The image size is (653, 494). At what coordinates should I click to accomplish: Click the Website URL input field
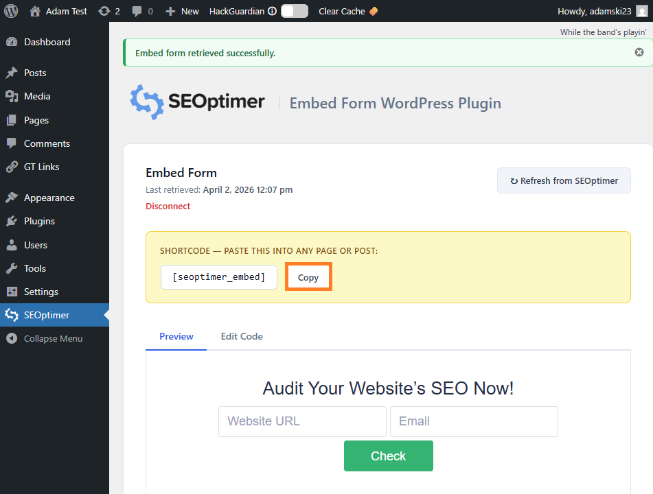click(x=302, y=421)
